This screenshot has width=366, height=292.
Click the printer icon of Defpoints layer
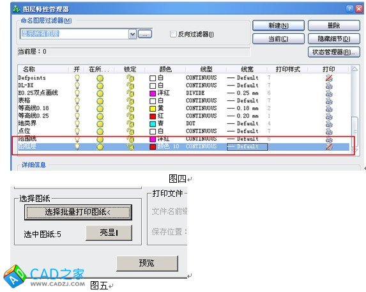329,78
